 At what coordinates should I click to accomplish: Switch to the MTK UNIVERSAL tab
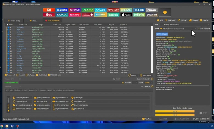pos(53,21)
